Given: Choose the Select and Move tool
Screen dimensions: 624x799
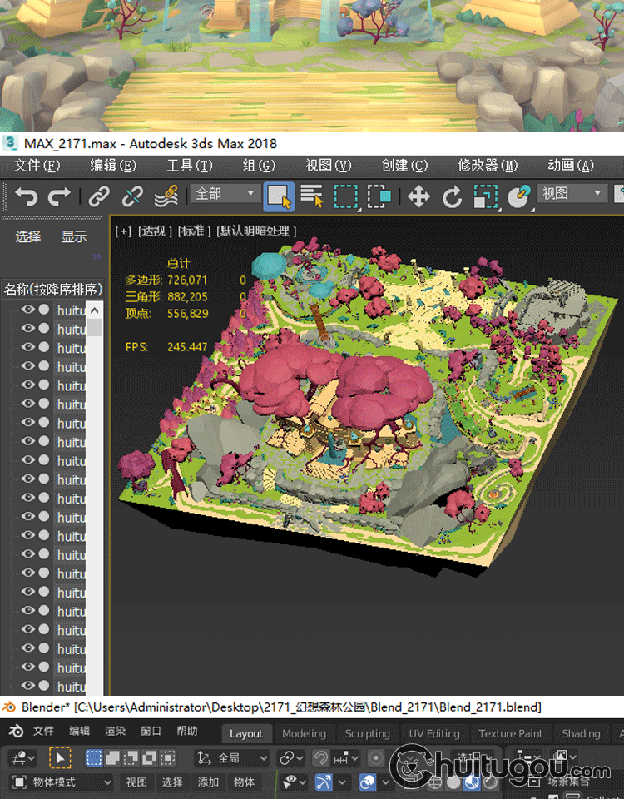Looking at the screenshot, I should coord(418,197).
